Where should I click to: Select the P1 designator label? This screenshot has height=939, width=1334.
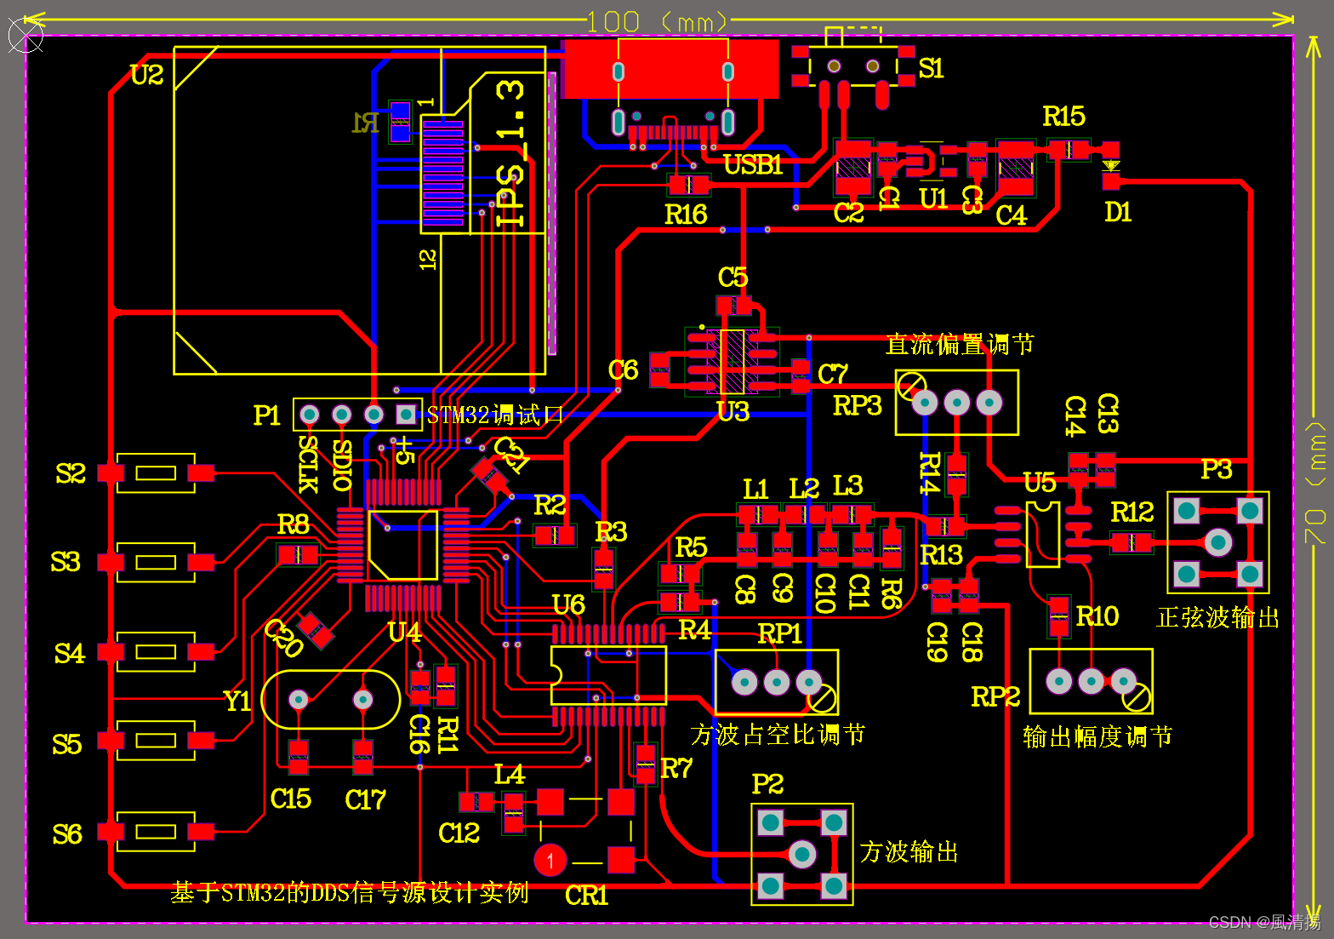(267, 415)
